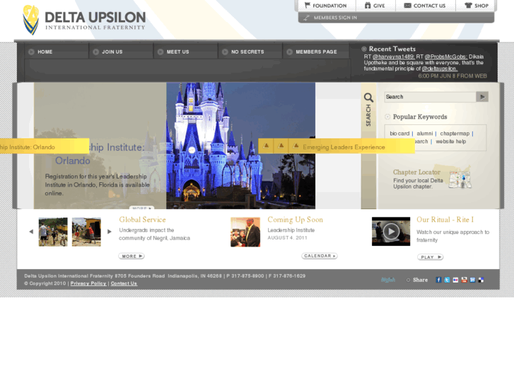The image size is (514, 385).
Task: Select the 'website help' keyword
Action: [451, 141]
